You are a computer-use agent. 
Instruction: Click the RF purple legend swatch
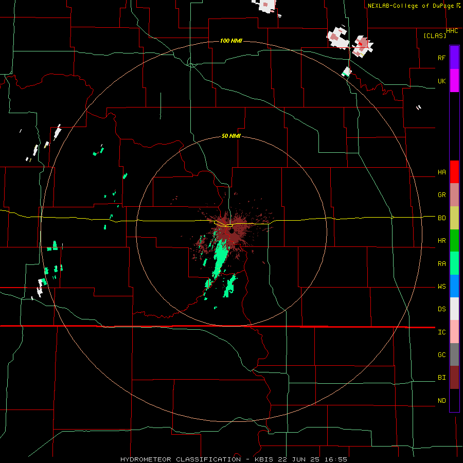click(x=454, y=58)
